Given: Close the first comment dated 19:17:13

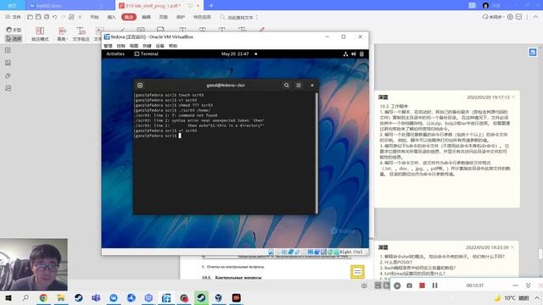Looking at the screenshot, I should pyautogui.click(x=513, y=97).
